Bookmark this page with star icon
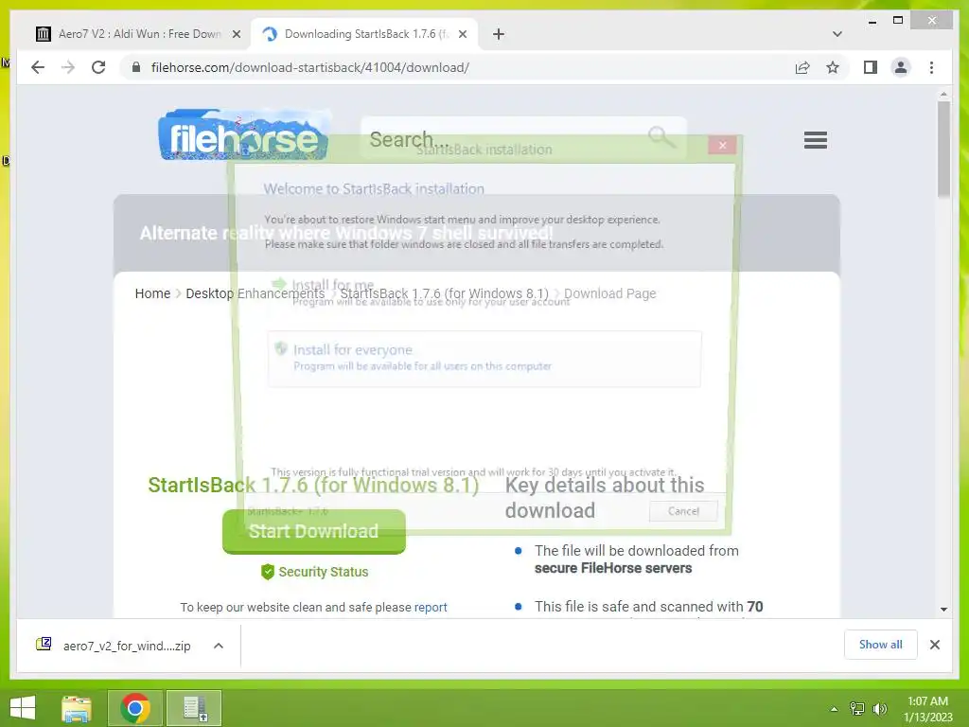This screenshot has width=969, height=727. [x=833, y=67]
